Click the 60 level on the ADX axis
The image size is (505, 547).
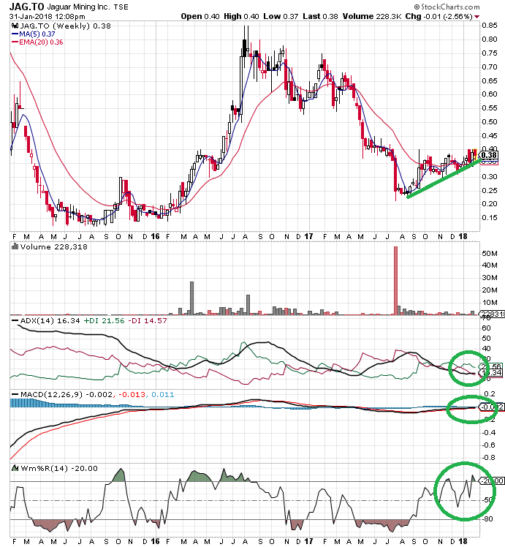pyautogui.click(x=486, y=328)
